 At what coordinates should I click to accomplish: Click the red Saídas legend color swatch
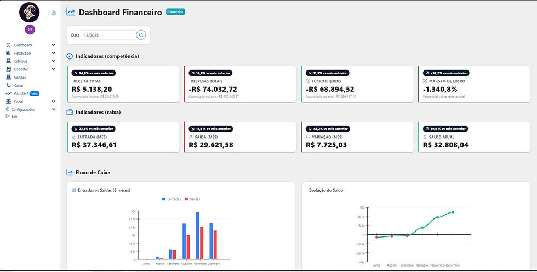tap(186, 199)
